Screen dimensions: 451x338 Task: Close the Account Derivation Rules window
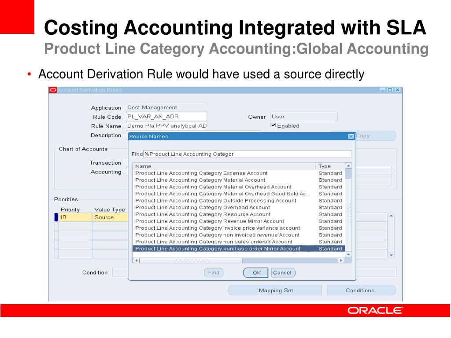point(397,90)
